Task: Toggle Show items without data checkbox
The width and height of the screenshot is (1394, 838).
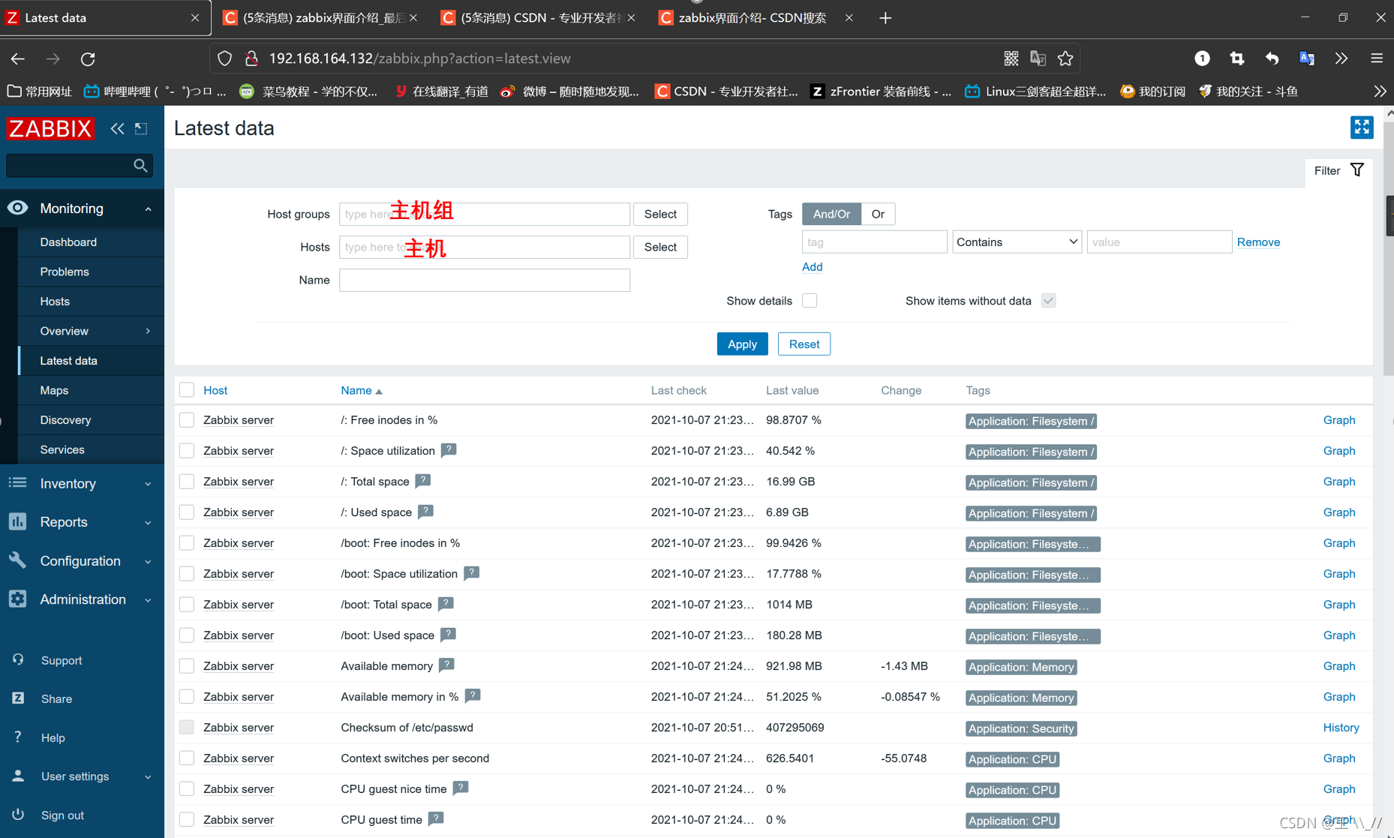Action: (x=1048, y=301)
